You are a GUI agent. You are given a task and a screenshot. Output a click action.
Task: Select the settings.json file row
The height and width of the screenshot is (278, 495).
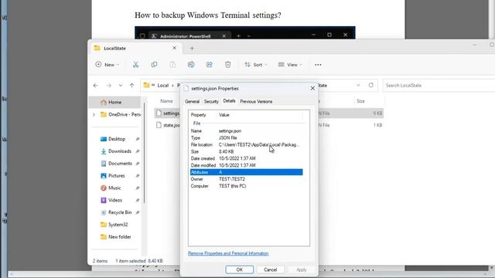167,114
